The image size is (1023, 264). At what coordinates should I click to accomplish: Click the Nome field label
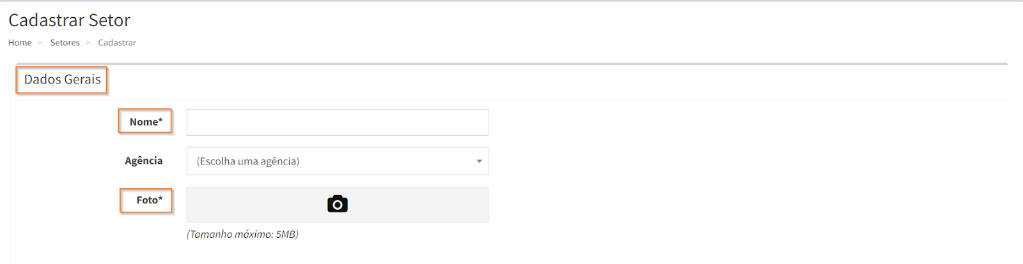pos(143,122)
